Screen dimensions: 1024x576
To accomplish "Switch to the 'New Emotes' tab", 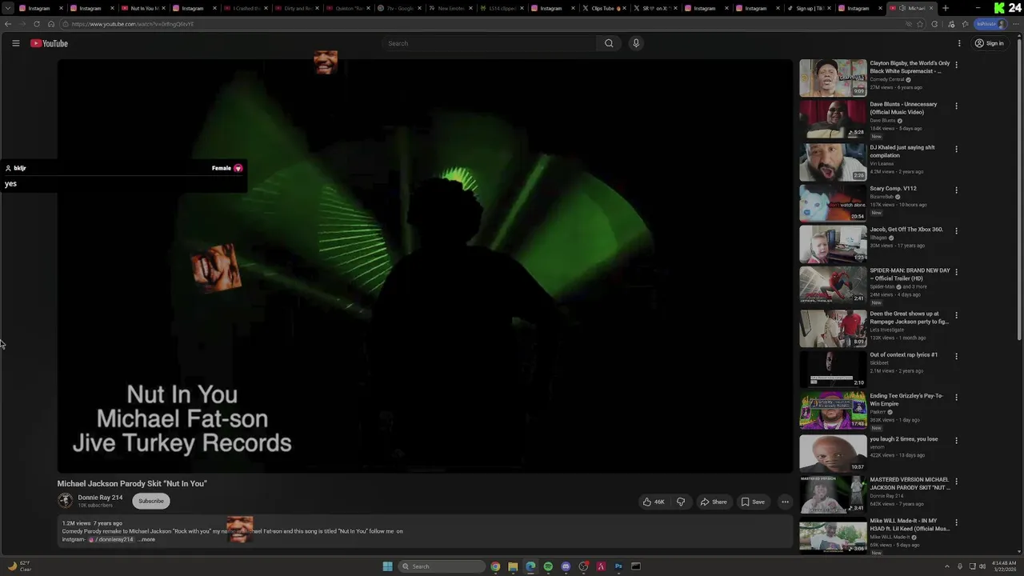I will [450, 8].
